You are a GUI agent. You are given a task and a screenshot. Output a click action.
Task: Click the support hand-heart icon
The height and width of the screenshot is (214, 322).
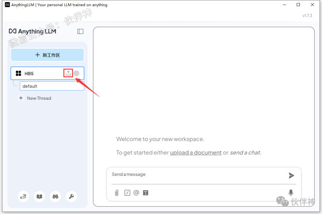23,197
